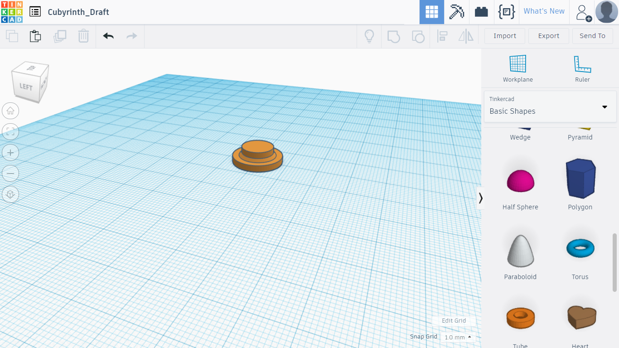The height and width of the screenshot is (348, 619).
Task: Open the What's New link
Action: coord(544,11)
